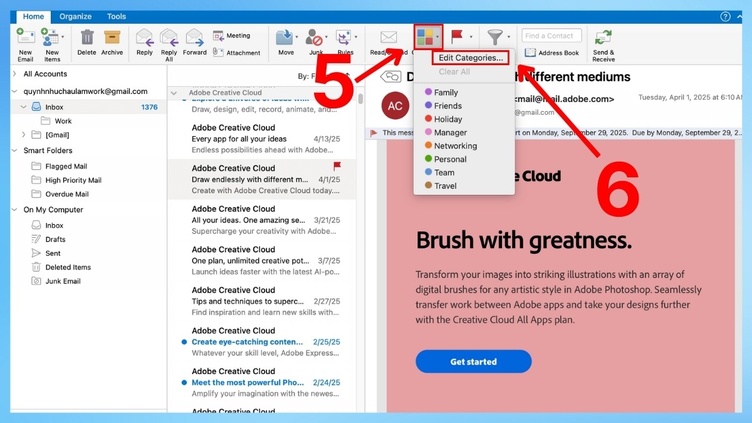
Task: Open the Move folder button
Action: coord(286,43)
